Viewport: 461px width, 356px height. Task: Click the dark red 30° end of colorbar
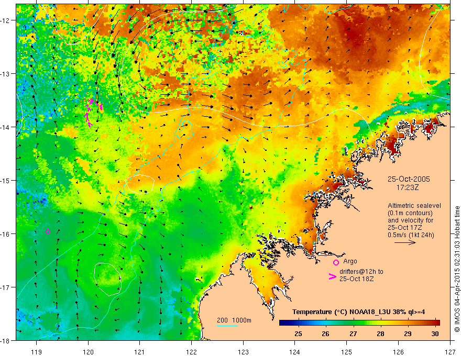[x=436, y=322]
